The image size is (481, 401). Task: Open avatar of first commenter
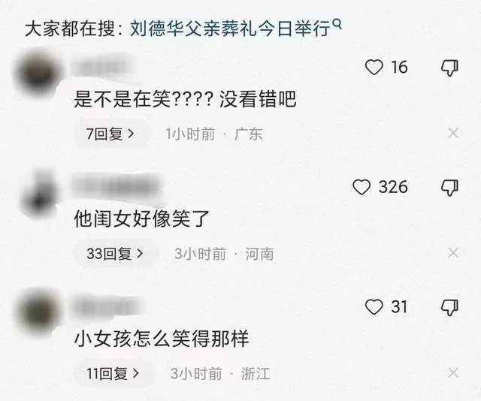pyautogui.click(x=39, y=72)
